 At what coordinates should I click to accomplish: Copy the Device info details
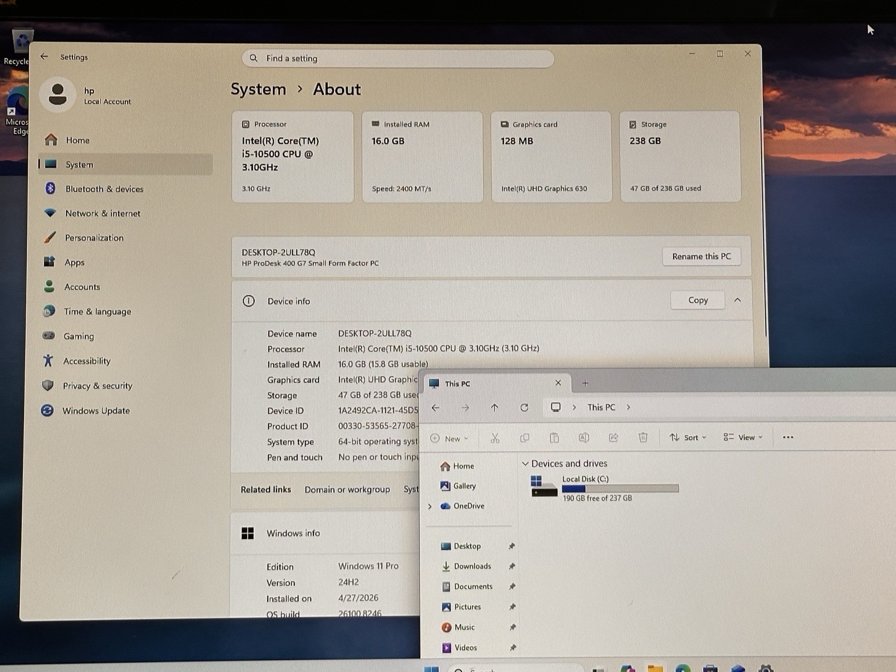point(698,300)
